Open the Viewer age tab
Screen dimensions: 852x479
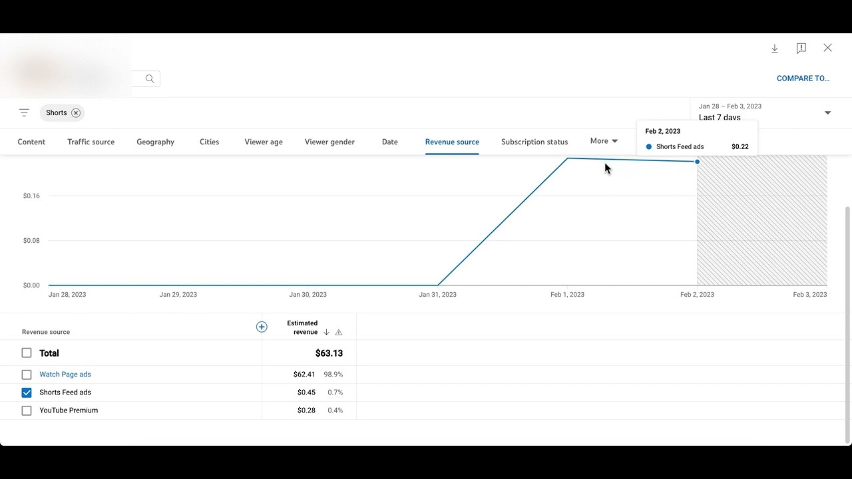pos(264,142)
